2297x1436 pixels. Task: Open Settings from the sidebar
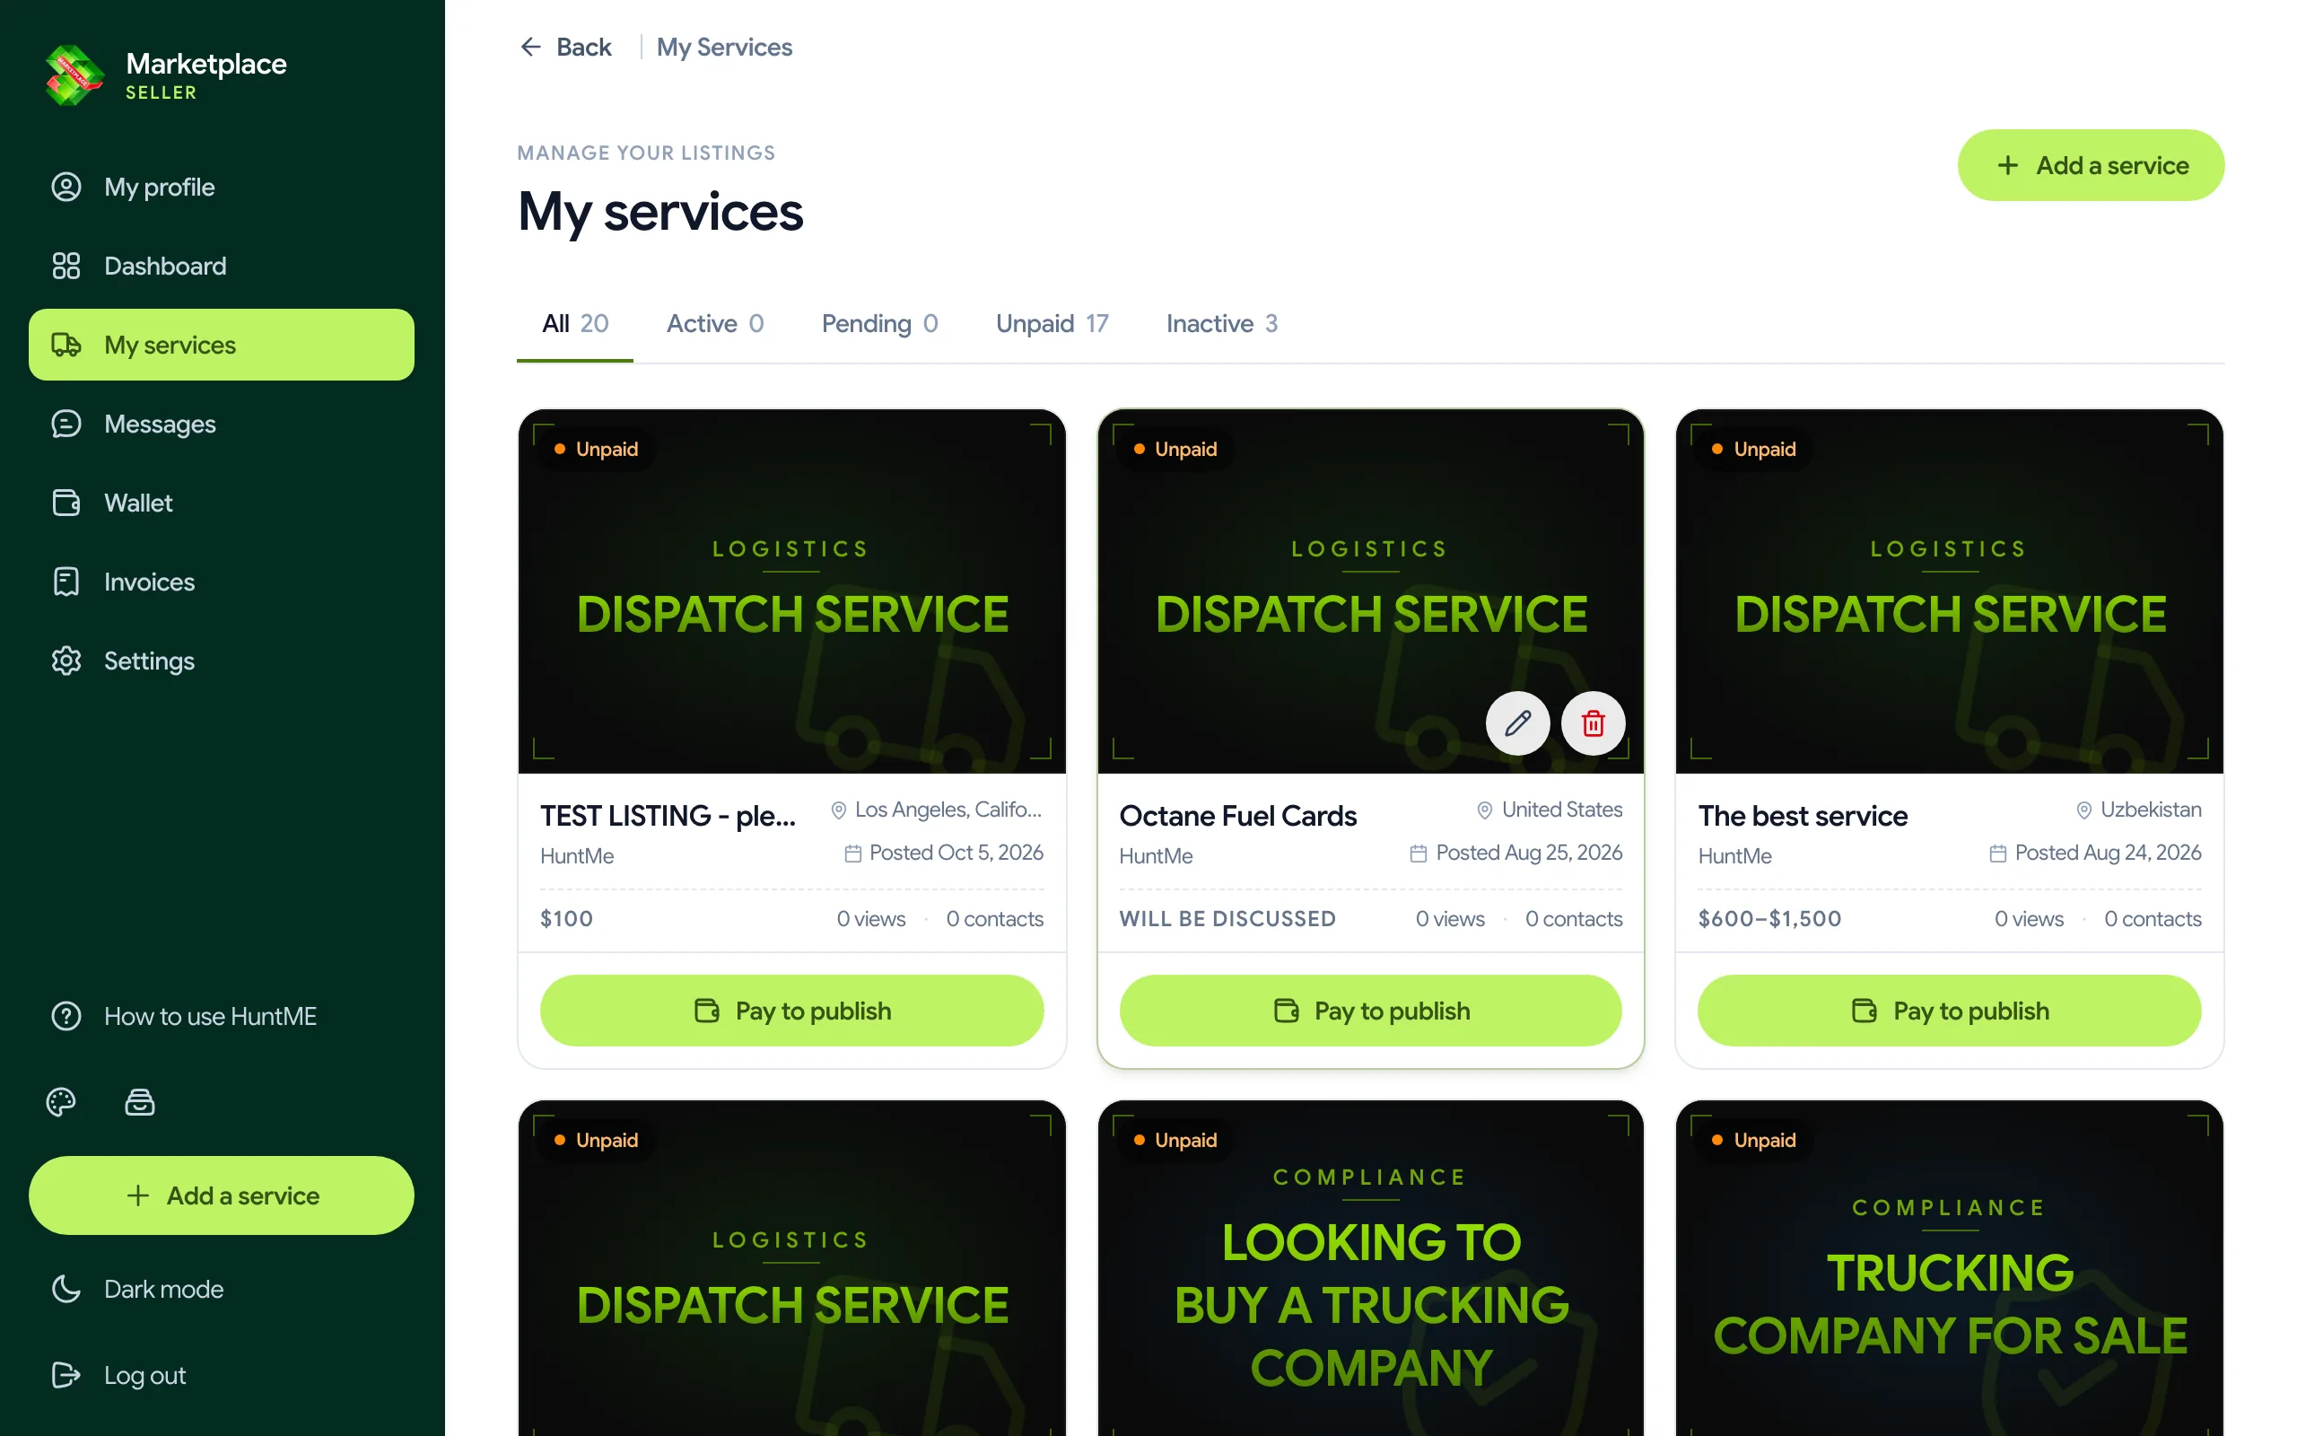(221, 660)
